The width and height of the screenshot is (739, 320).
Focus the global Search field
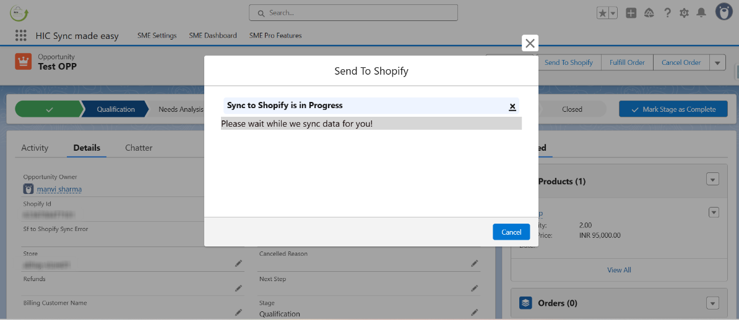click(353, 12)
